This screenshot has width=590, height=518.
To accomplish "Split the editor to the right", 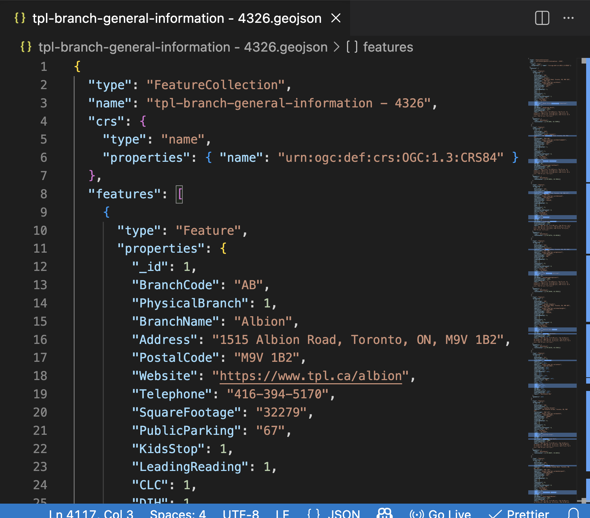I will pos(542,18).
